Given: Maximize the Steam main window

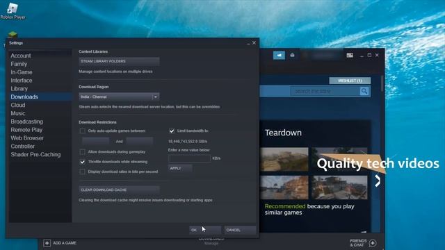Looking at the screenshot, I should click(369, 56).
